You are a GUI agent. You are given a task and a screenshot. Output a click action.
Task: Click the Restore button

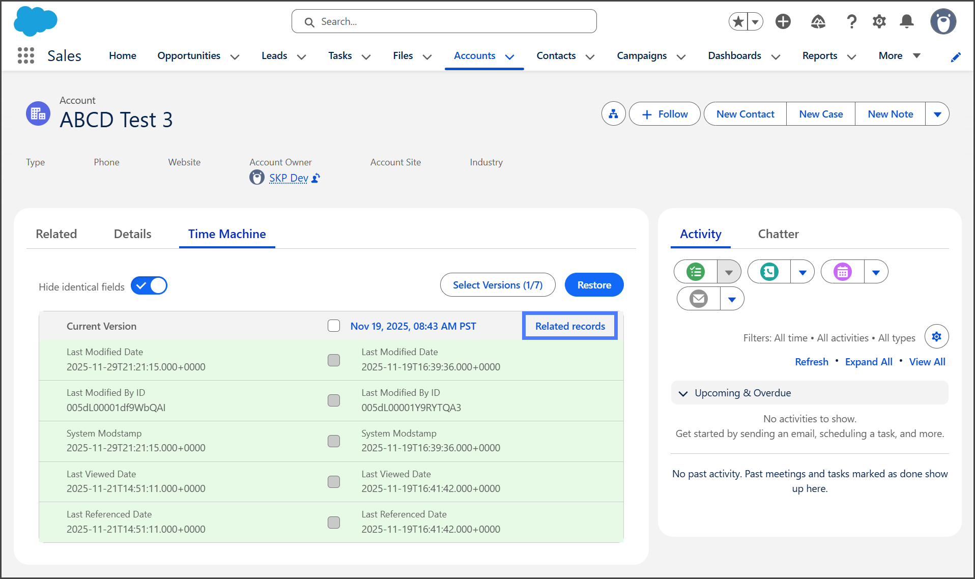pyautogui.click(x=594, y=285)
